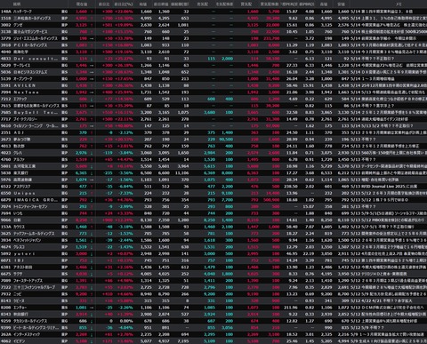
Task: Select stock code 5976
Action: [x=5, y=180]
